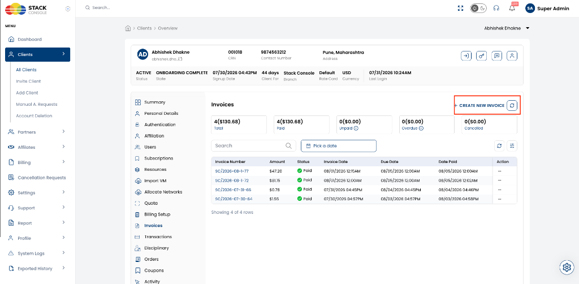Click the message icon button in client header

(497, 56)
